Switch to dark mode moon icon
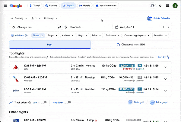181x122 pixels. [160, 5]
